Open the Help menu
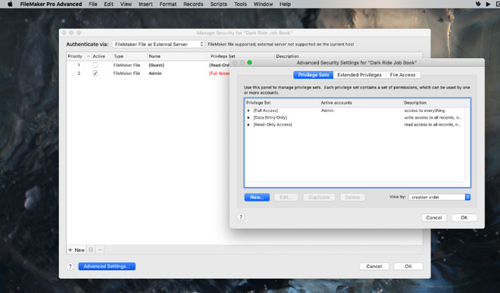 tap(285, 4)
